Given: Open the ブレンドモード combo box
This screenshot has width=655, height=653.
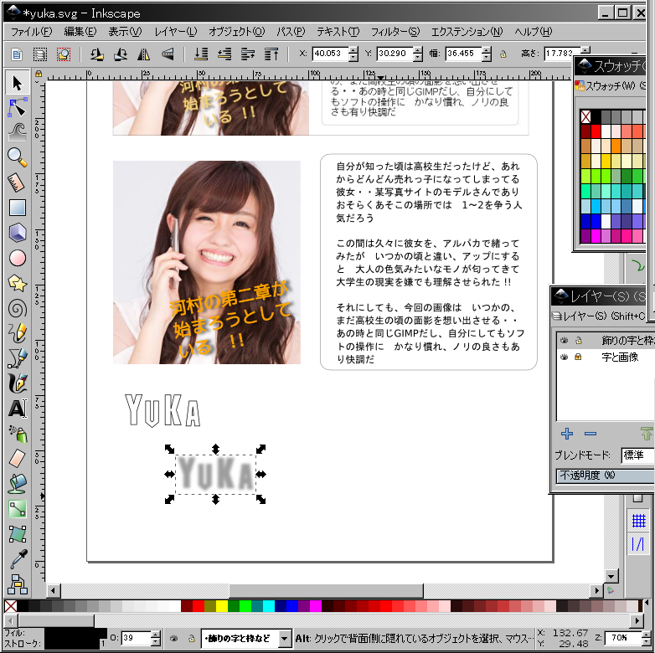Looking at the screenshot, I should tap(637, 455).
